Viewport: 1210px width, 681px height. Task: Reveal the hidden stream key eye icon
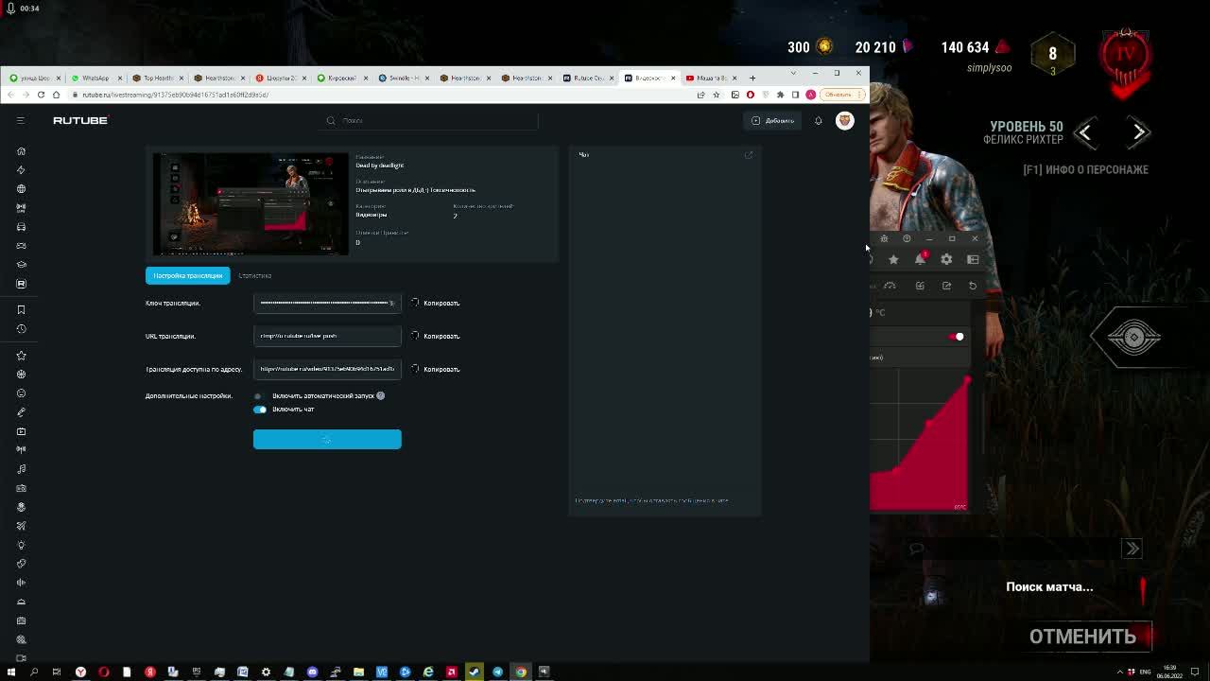392,303
